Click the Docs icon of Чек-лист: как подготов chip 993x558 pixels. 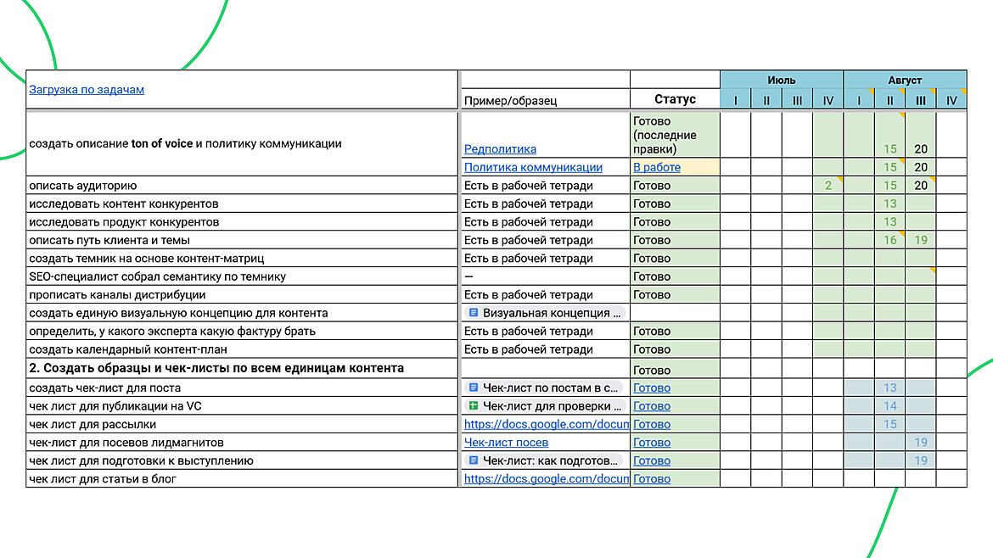click(474, 460)
